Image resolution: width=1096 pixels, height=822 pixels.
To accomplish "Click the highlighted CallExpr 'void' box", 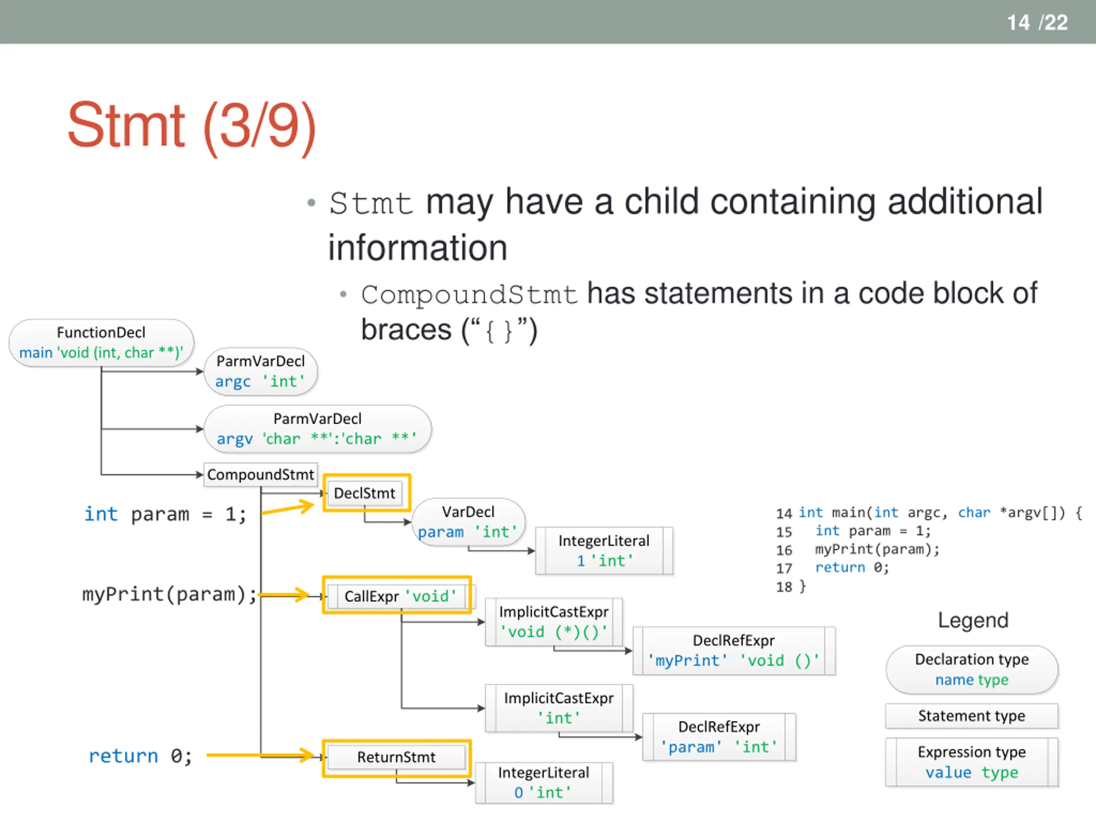I will (396, 595).
